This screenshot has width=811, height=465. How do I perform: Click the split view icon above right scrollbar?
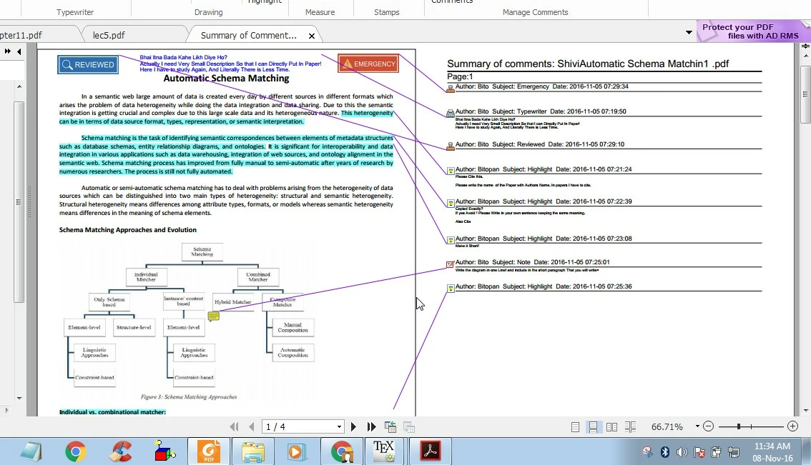[805, 46]
